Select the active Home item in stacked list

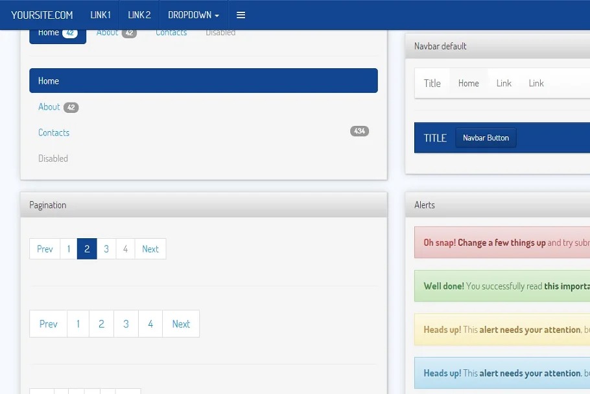(203, 81)
